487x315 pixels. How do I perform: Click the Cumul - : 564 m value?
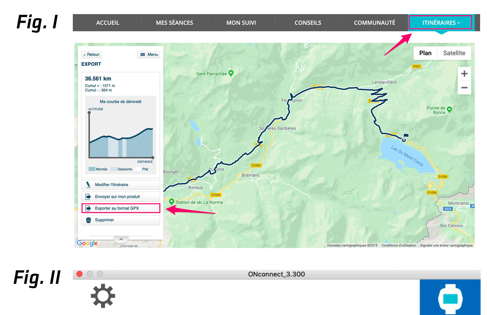(98, 90)
